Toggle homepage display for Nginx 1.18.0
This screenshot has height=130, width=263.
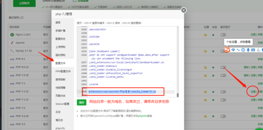click(223, 35)
